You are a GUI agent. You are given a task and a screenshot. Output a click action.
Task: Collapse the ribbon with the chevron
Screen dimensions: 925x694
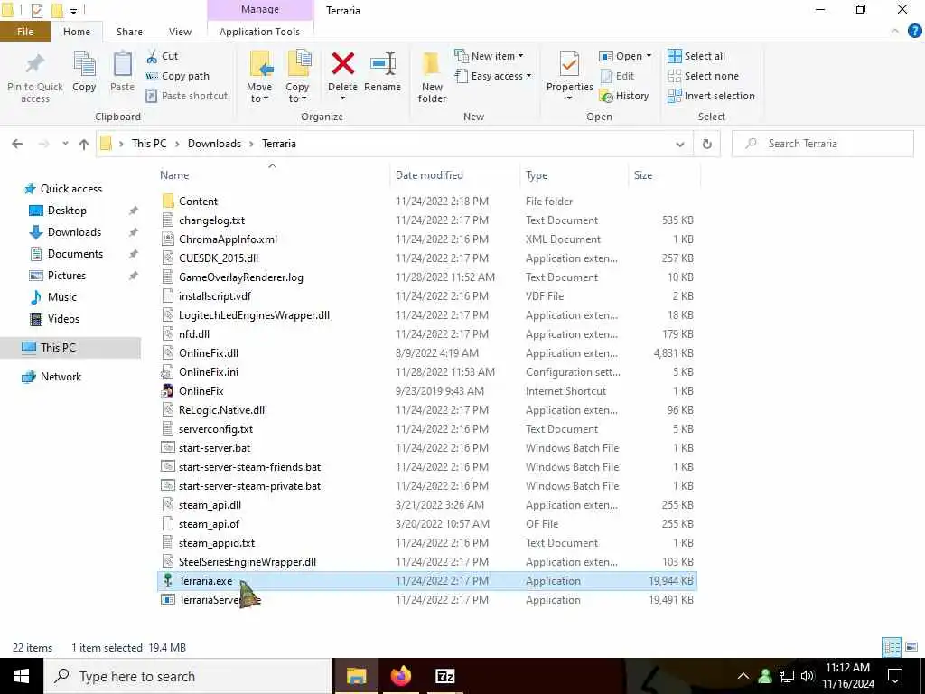895,32
